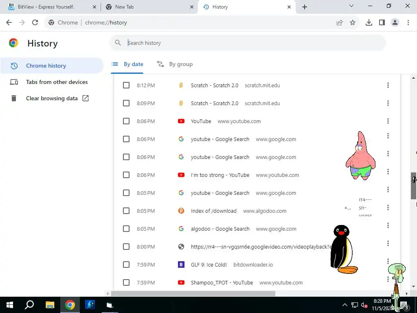Open I'm too strong - YouTube link
The width and height of the screenshot is (417, 313).
220,175
